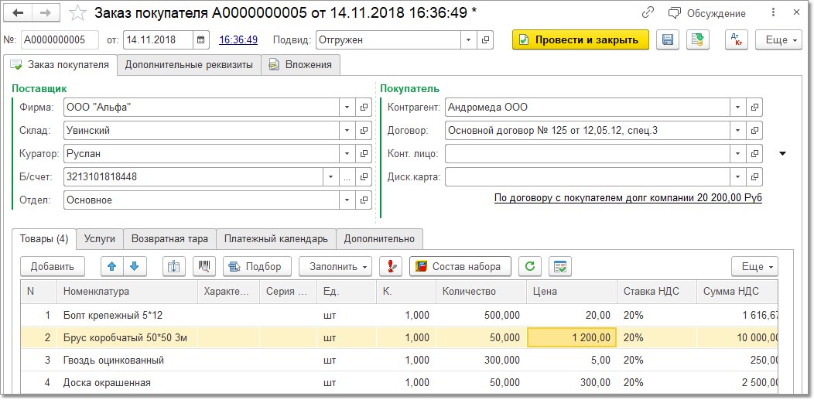
Task: Move row up with blue up arrow
Action: 111,267
